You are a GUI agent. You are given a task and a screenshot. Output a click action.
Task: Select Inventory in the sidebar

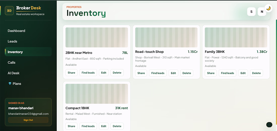(28, 52)
